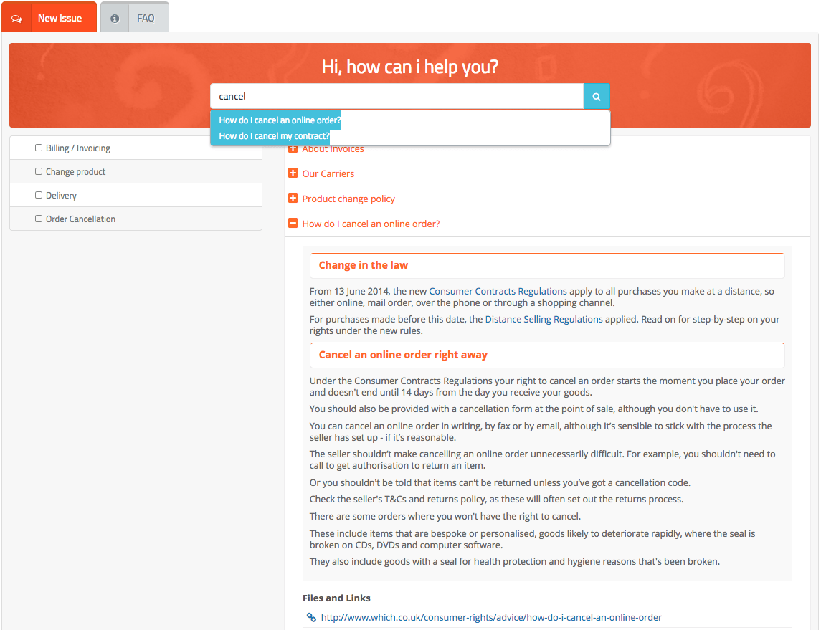Toggle the Order Cancellation checkbox
This screenshot has width=821, height=630.
pos(39,218)
